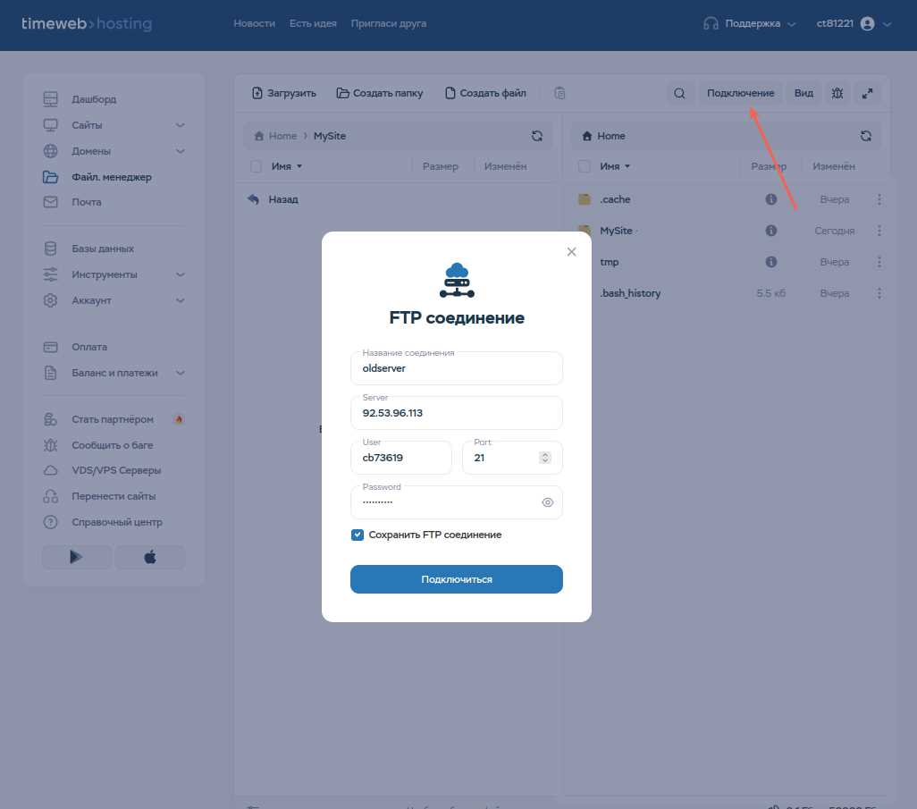Toggle select-all checkbox in left panel
The height and width of the screenshot is (809, 917).
(x=257, y=166)
